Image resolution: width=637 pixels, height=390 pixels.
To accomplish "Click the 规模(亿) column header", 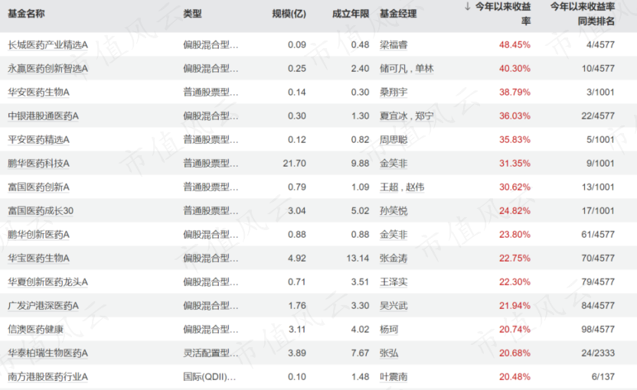I will (x=289, y=14).
